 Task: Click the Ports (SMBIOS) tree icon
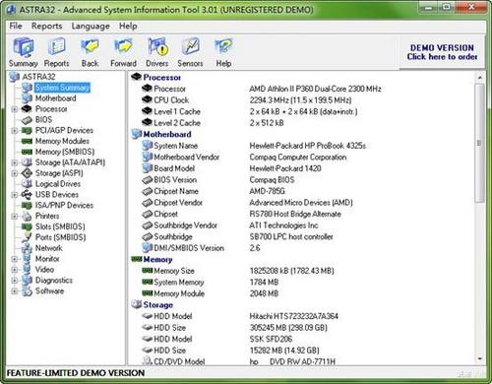click(x=27, y=237)
